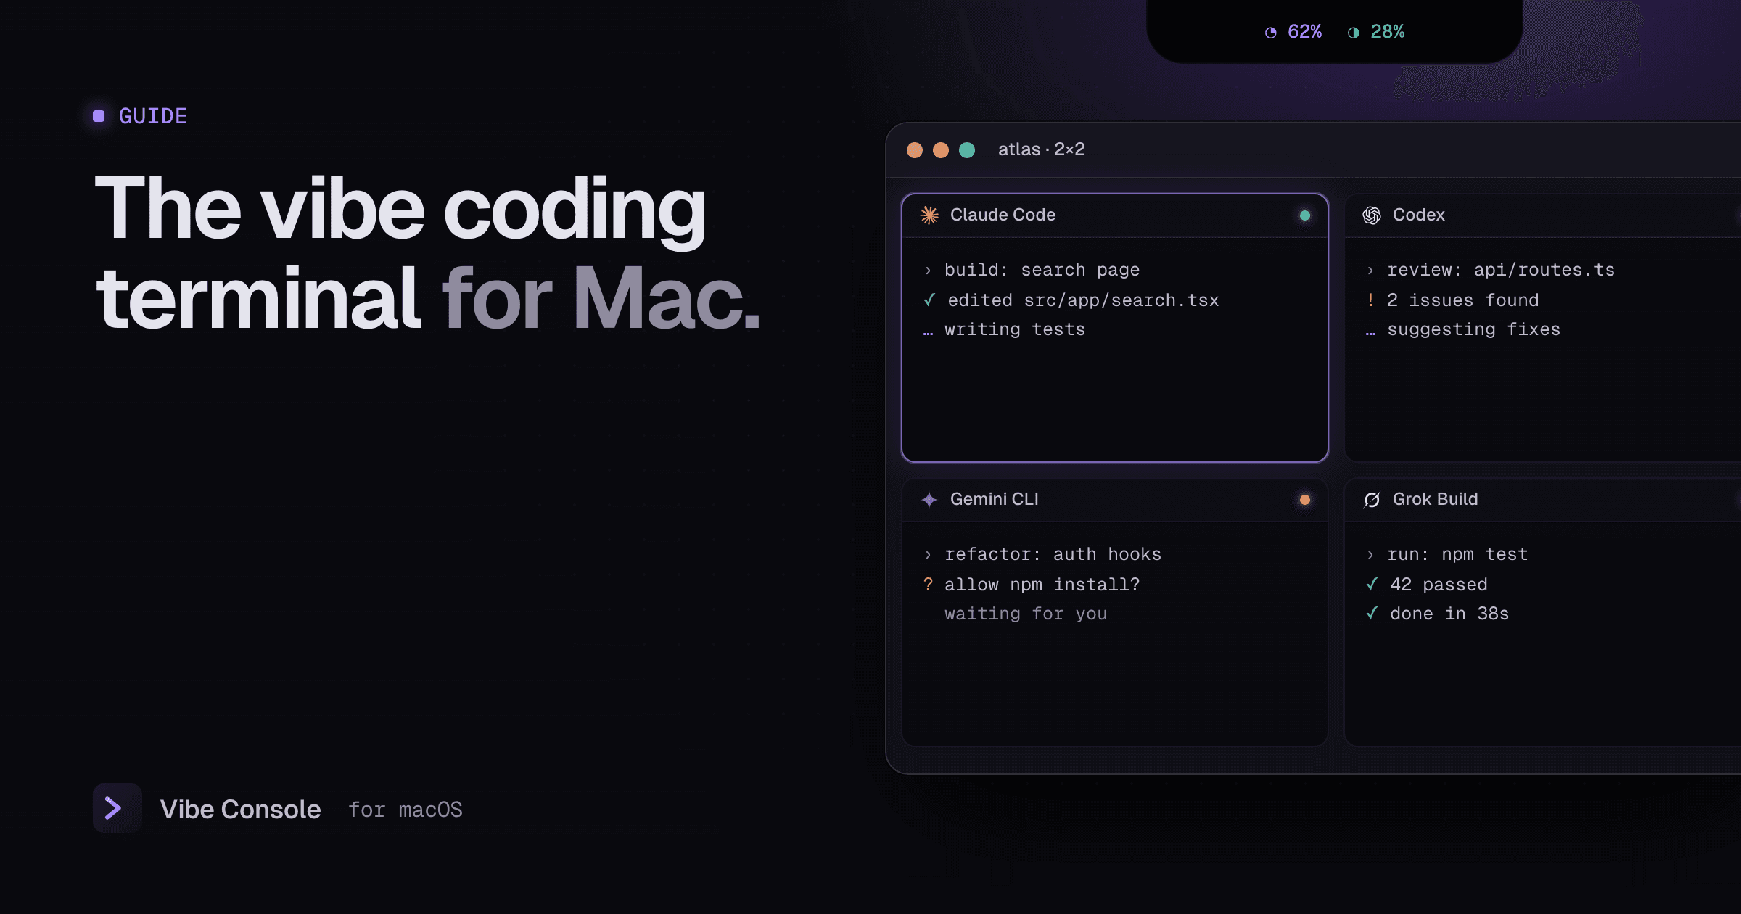Click the orange exclamation beside 2 issues found
Screen dimensions: 1741x914
click(x=1370, y=300)
